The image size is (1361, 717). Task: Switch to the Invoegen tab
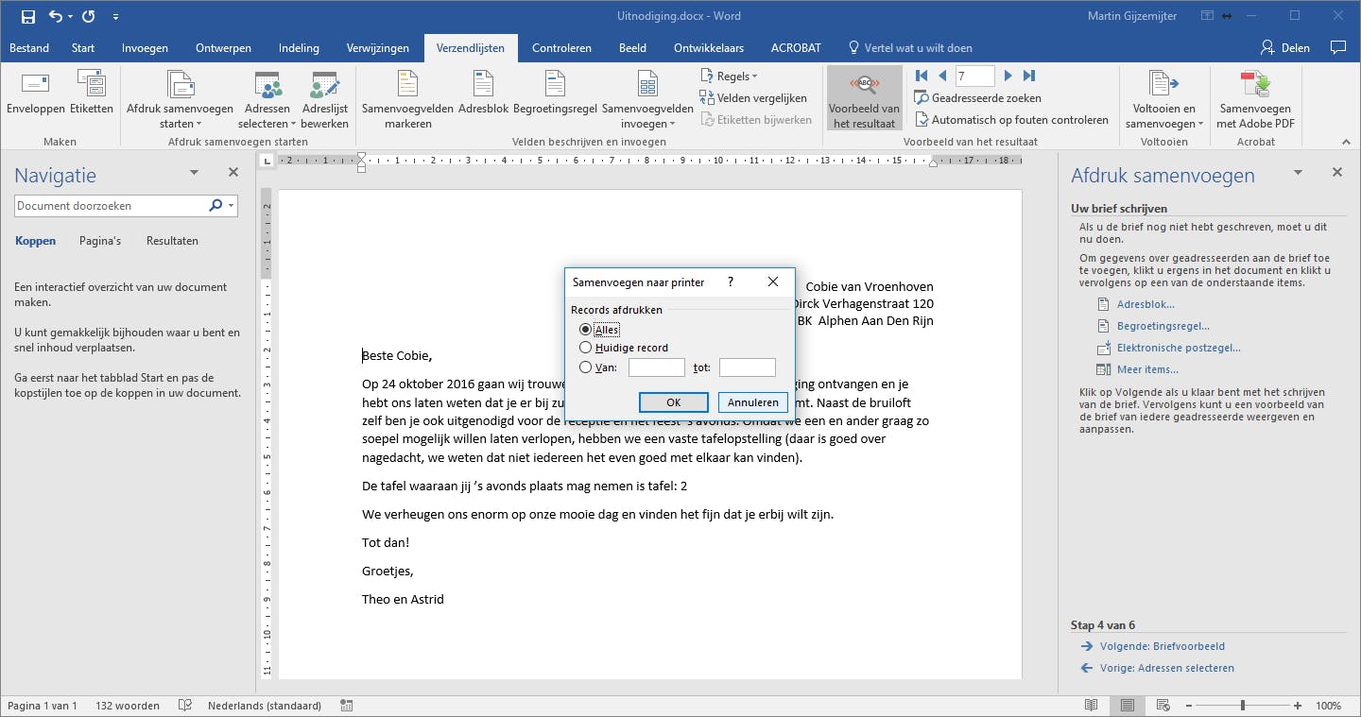click(x=145, y=48)
